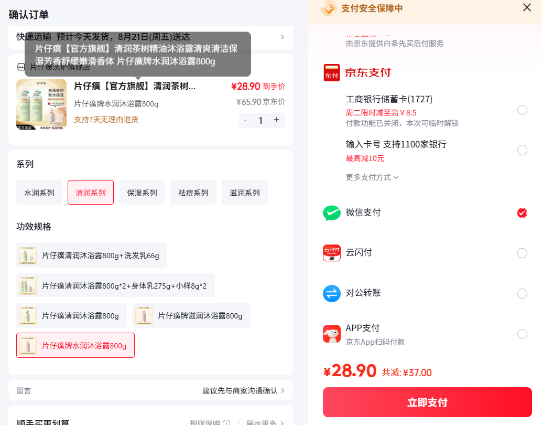Choose the 滋润系列 series option
Viewport: 542px width, 425px height.
pyautogui.click(x=245, y=193)
